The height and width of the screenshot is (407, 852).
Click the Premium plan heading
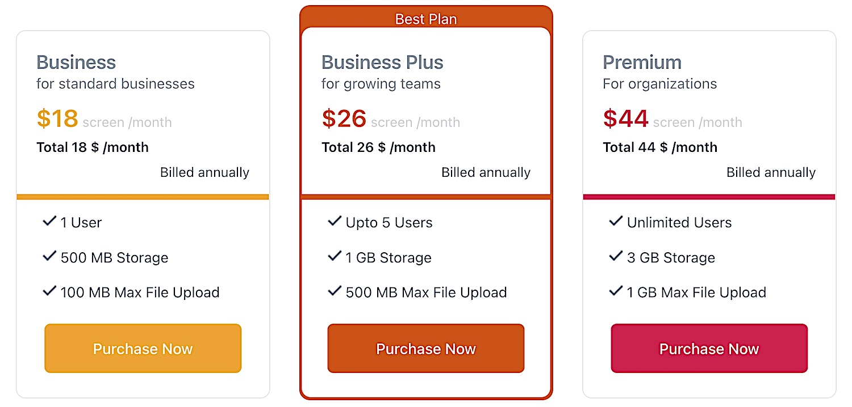pos(642,62)
